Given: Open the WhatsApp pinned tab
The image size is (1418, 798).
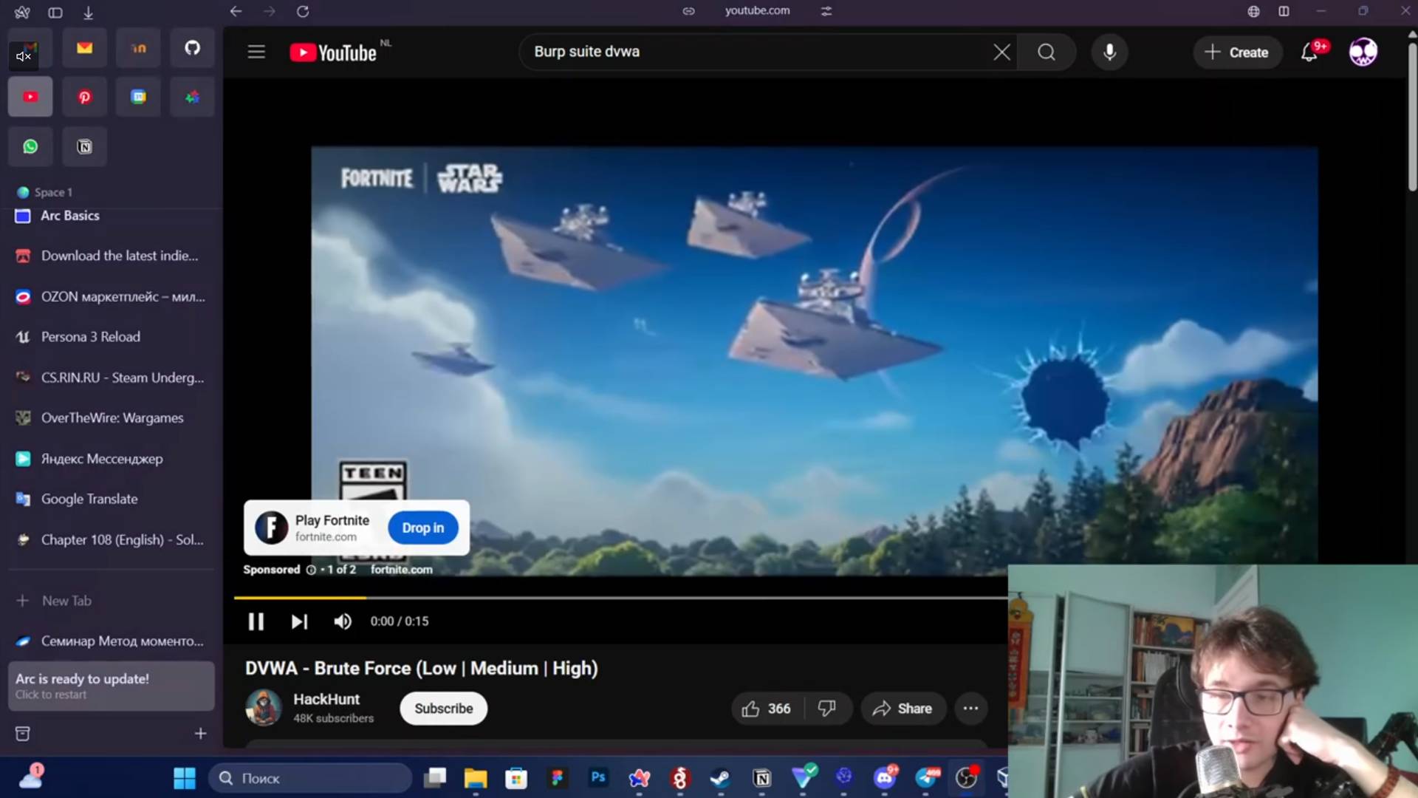Looking at the screenshot, I should pos(30,146).
